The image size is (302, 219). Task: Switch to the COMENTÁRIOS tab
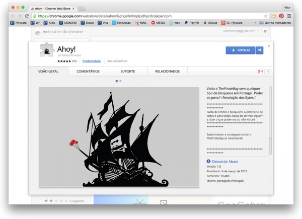(x=88, y=71)
